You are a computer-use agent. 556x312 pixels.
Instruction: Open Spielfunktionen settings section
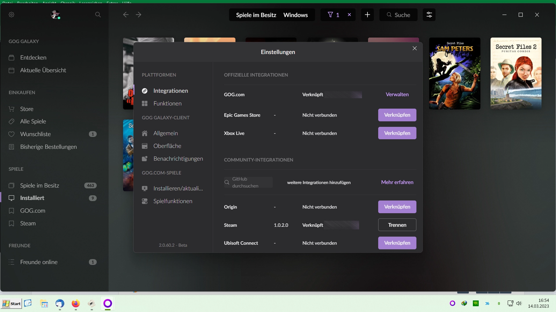coord(173,201)
